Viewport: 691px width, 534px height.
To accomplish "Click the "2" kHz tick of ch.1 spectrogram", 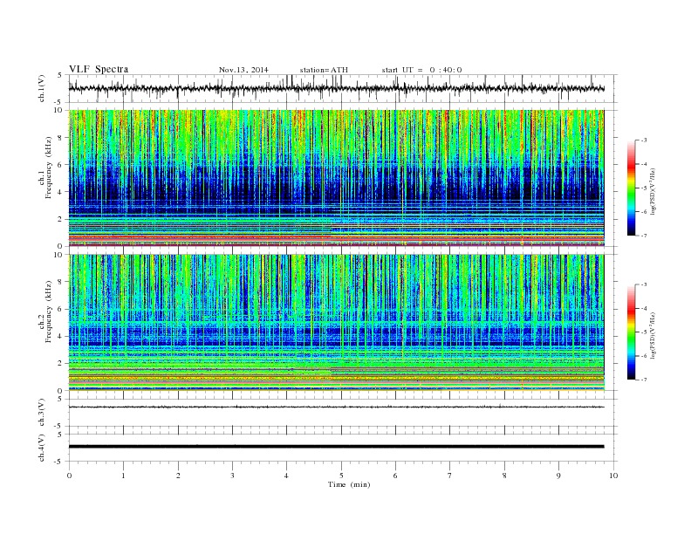I will [61, 219].
